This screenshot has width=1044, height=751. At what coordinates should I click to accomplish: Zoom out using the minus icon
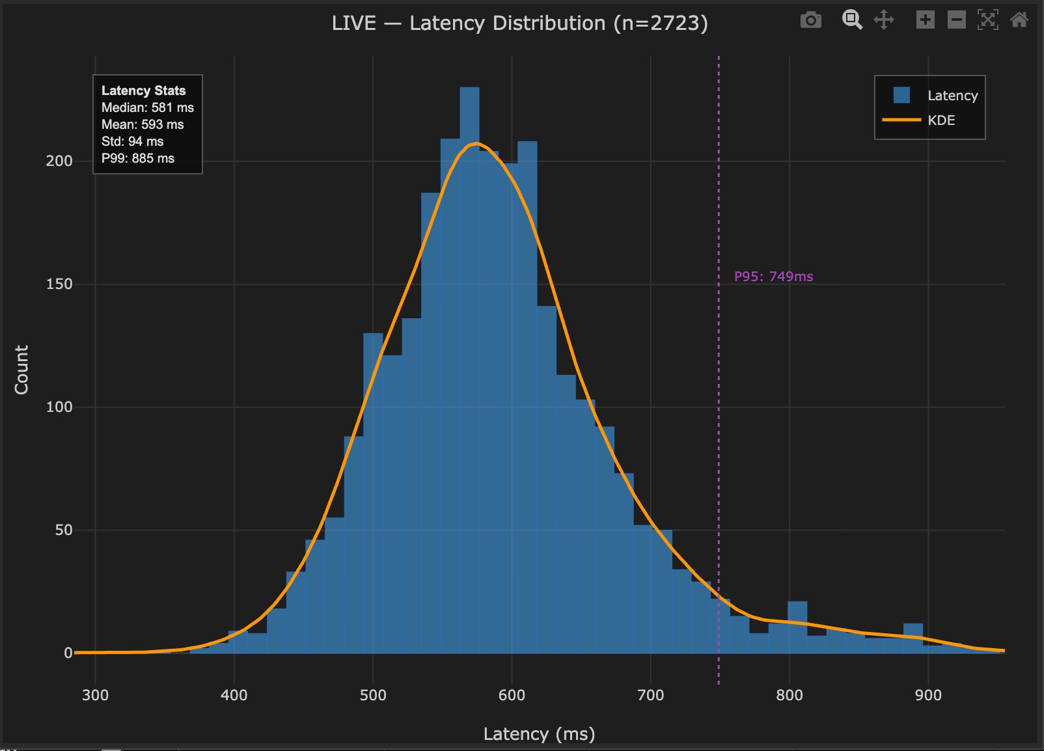[956, 20]
